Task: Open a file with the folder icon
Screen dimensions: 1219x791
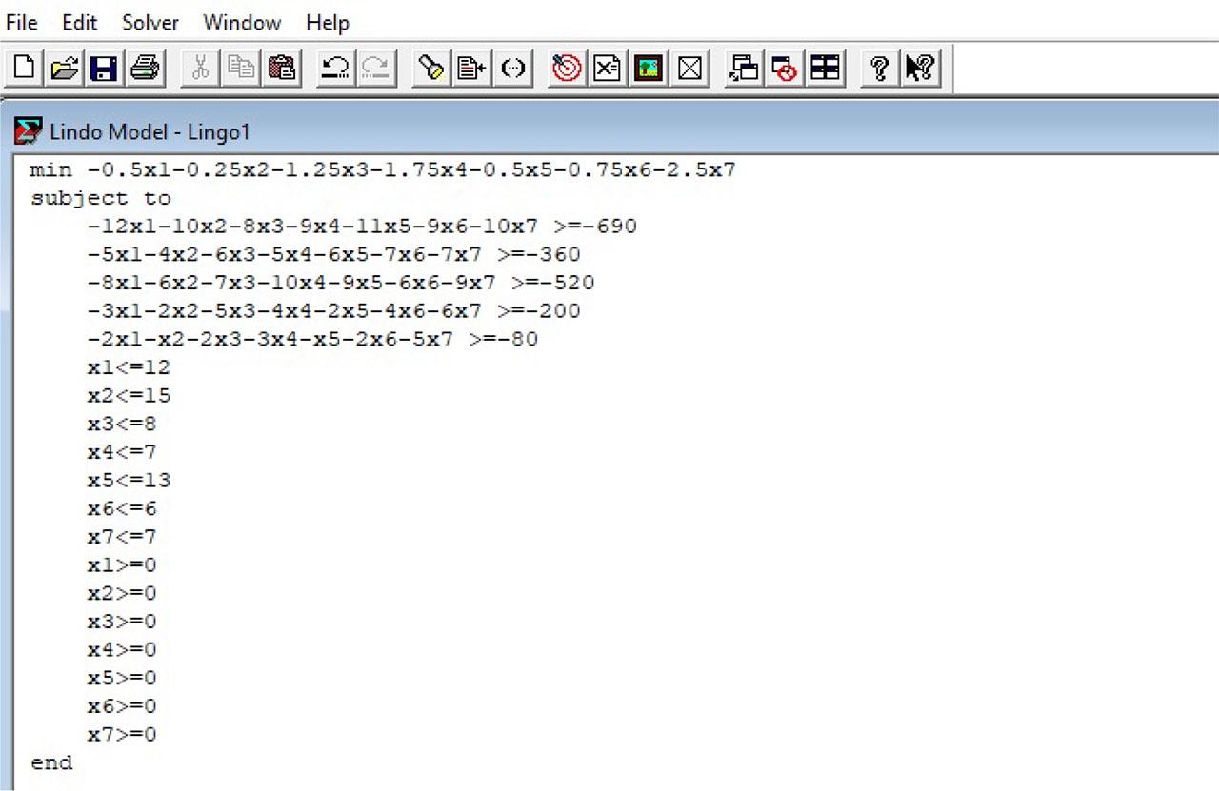Action: tap(64, 69)
